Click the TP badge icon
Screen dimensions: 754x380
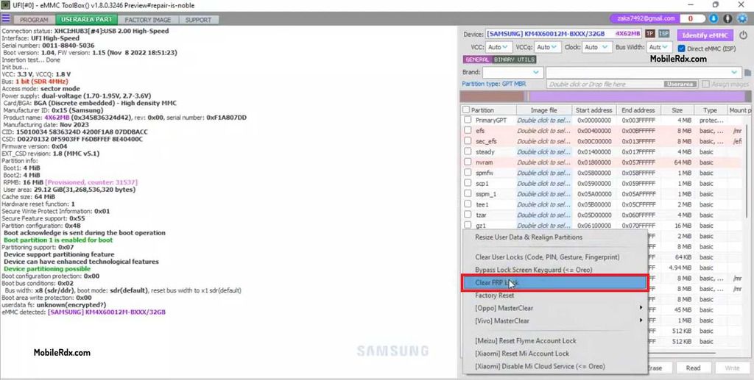(649, 34)
